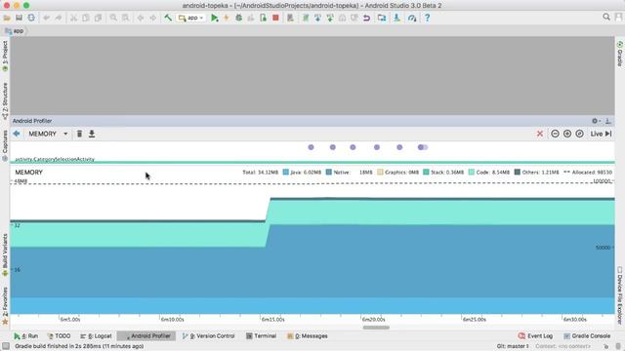
Task: Click the timeline horizontal scrollbar thumb
Action: pyautogui.click(x=376, y=328)
